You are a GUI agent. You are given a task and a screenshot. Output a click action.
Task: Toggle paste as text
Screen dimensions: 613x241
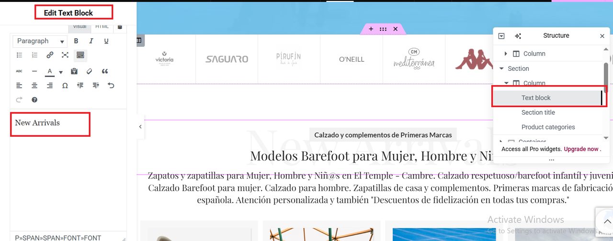tap(74, 71)
